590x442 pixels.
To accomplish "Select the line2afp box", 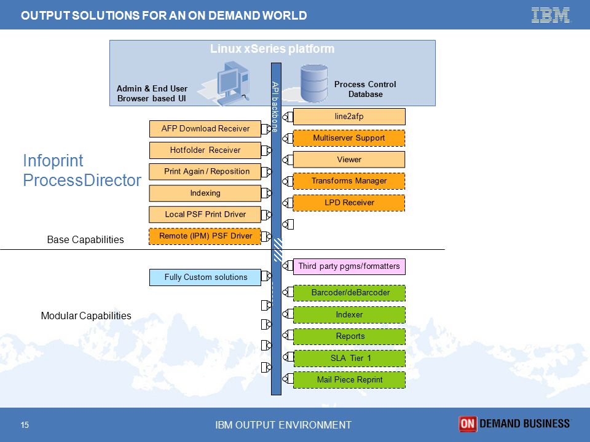I will click(349, 117).
